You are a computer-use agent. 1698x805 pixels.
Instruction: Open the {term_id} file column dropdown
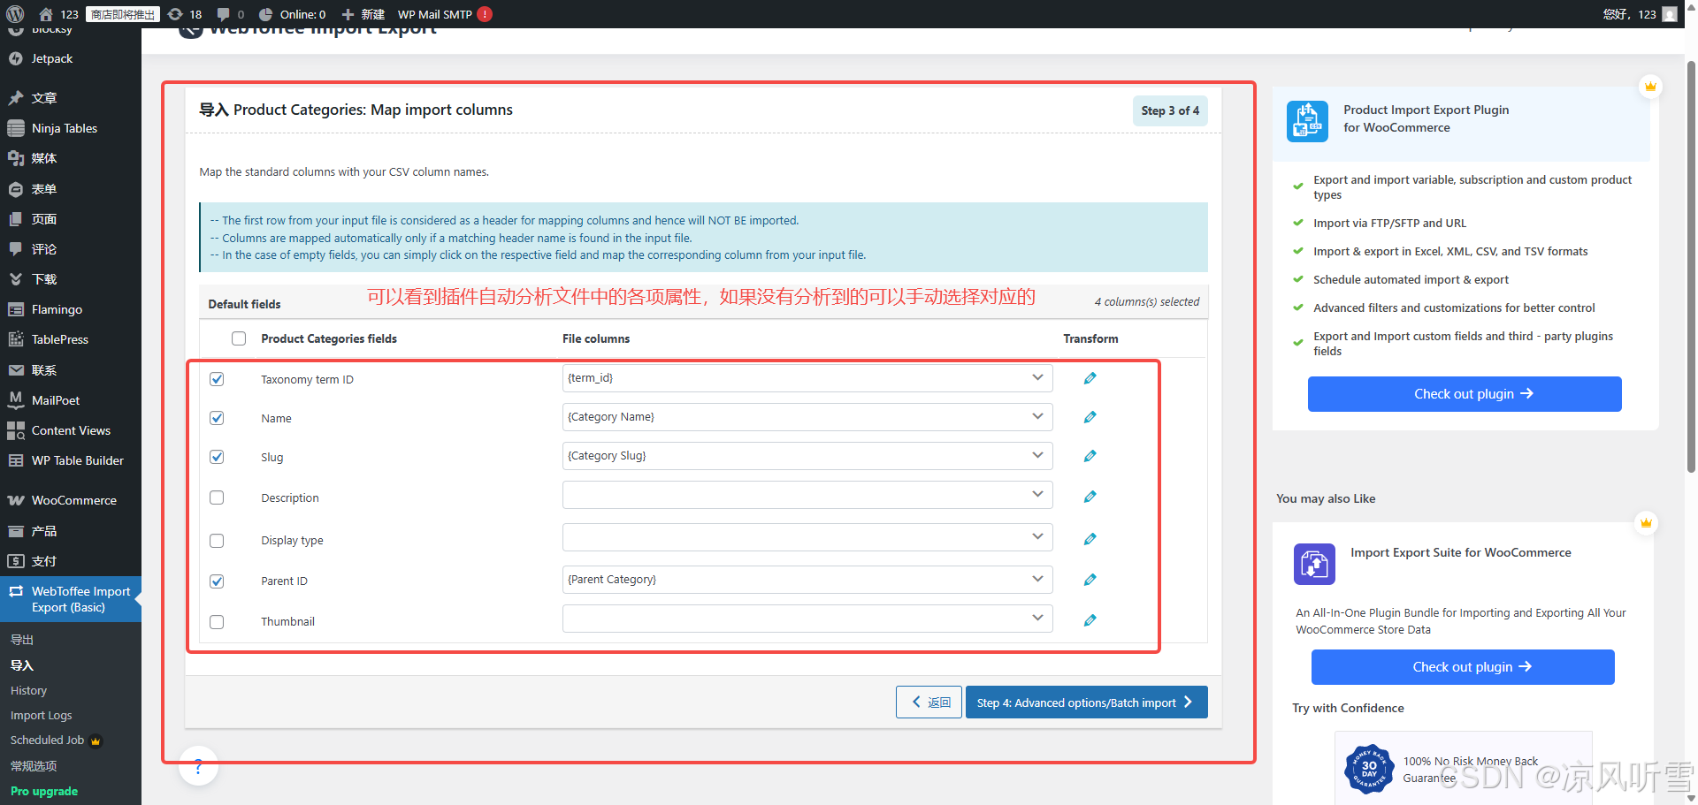click(x=807, y=378)
